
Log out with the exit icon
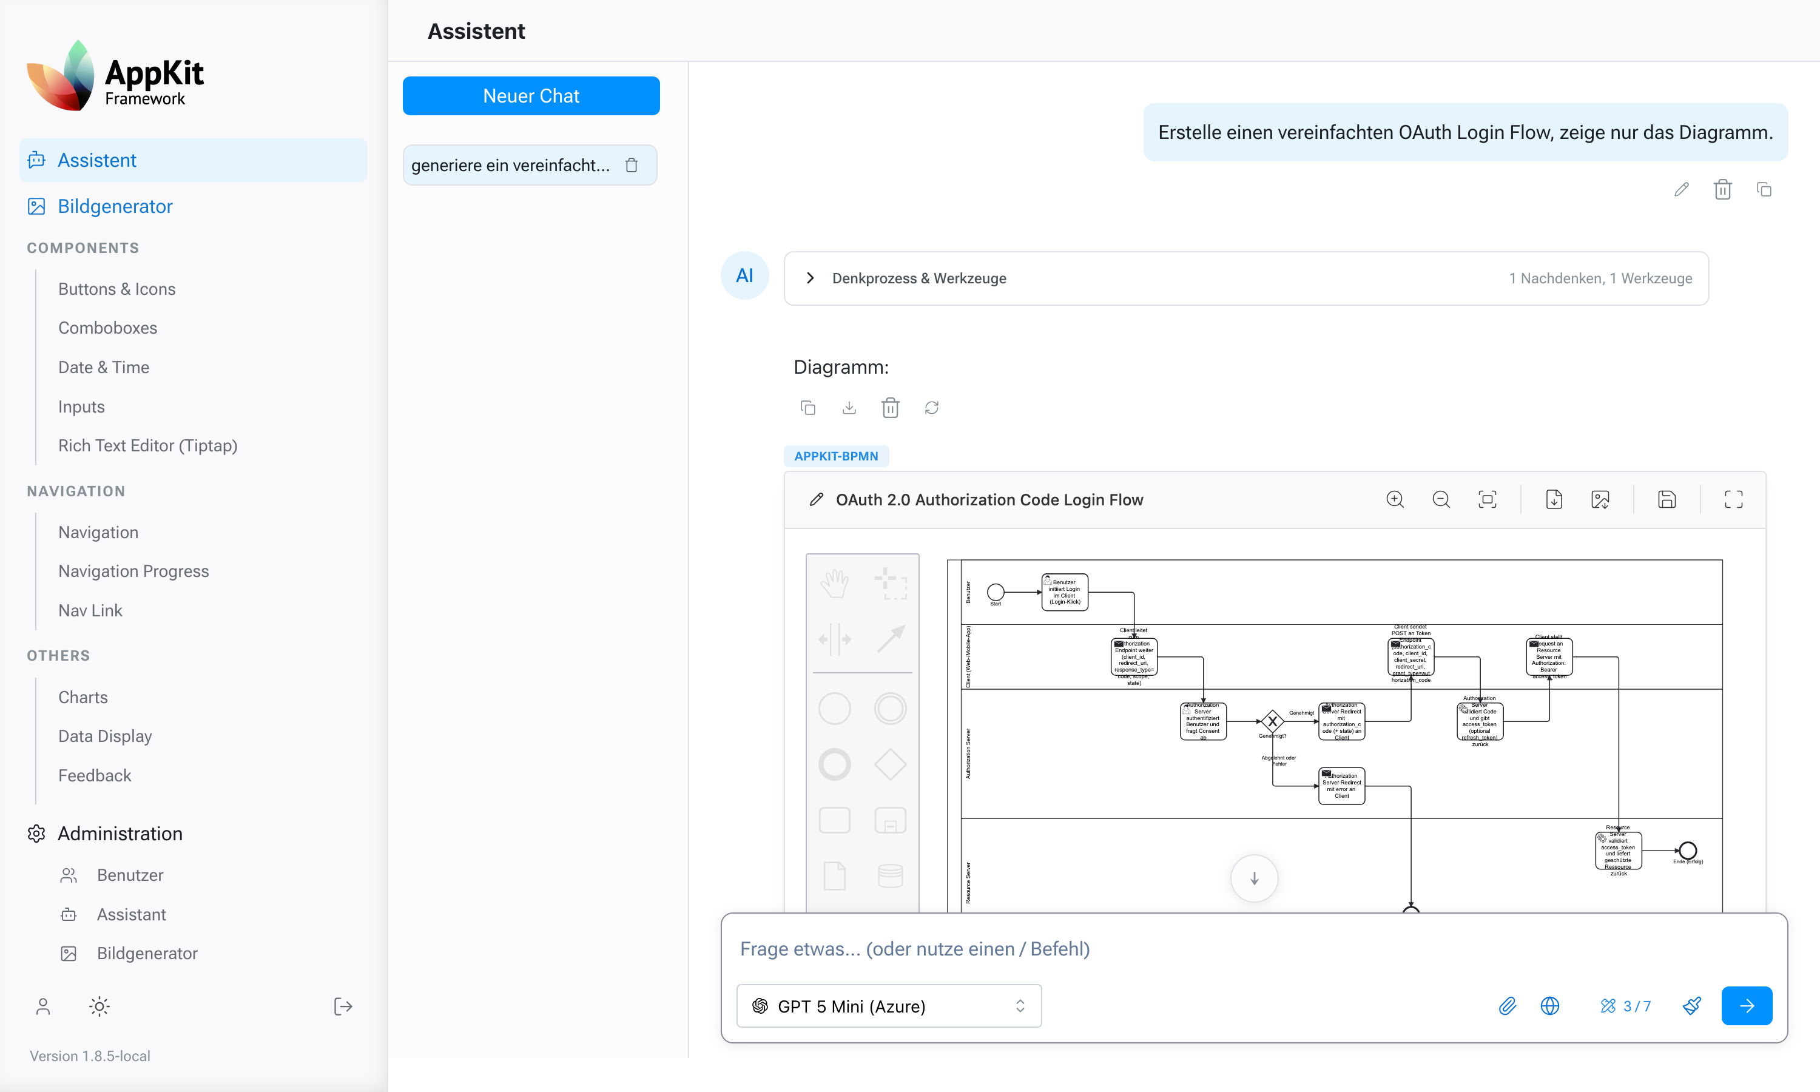point(343,1006)
